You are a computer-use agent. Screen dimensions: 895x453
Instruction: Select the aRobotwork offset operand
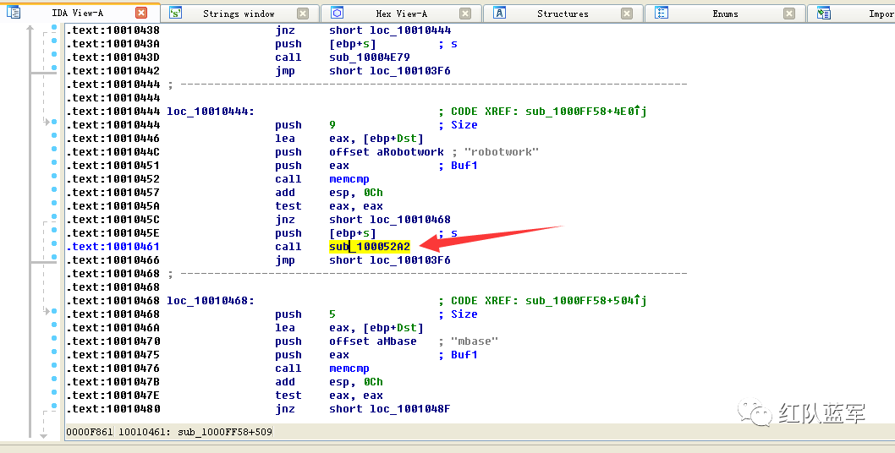point(387,152)
